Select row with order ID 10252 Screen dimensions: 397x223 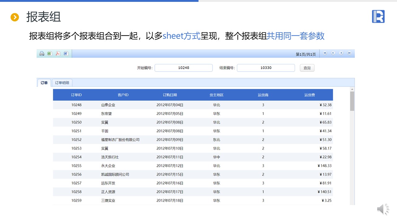(76, 140)
